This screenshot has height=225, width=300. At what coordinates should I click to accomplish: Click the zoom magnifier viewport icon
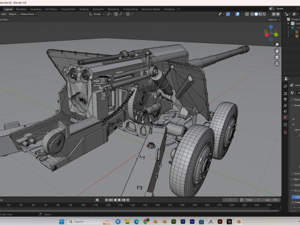click(x=277, y=44)
